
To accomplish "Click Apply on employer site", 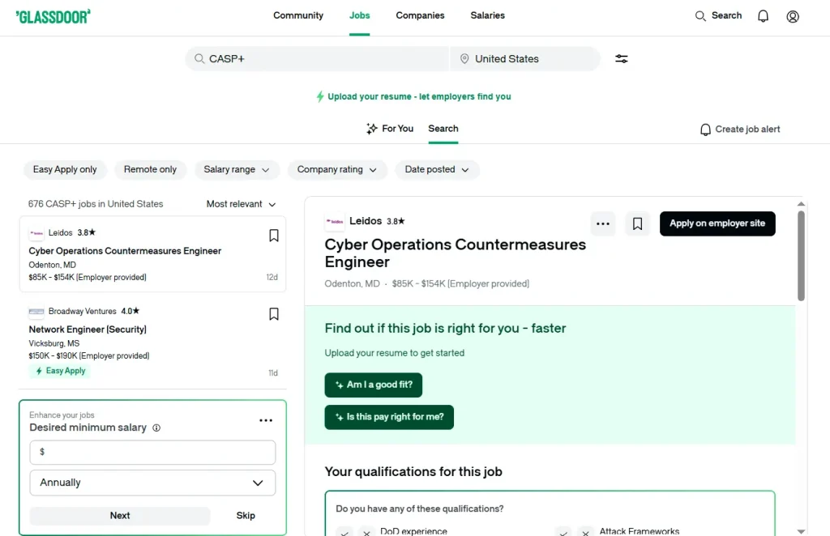I will pos(717,223).
